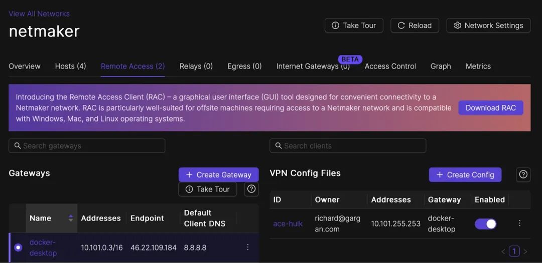The image size is (542, 263).
Task: Open the Metrics tab
Action: (478, 66)
